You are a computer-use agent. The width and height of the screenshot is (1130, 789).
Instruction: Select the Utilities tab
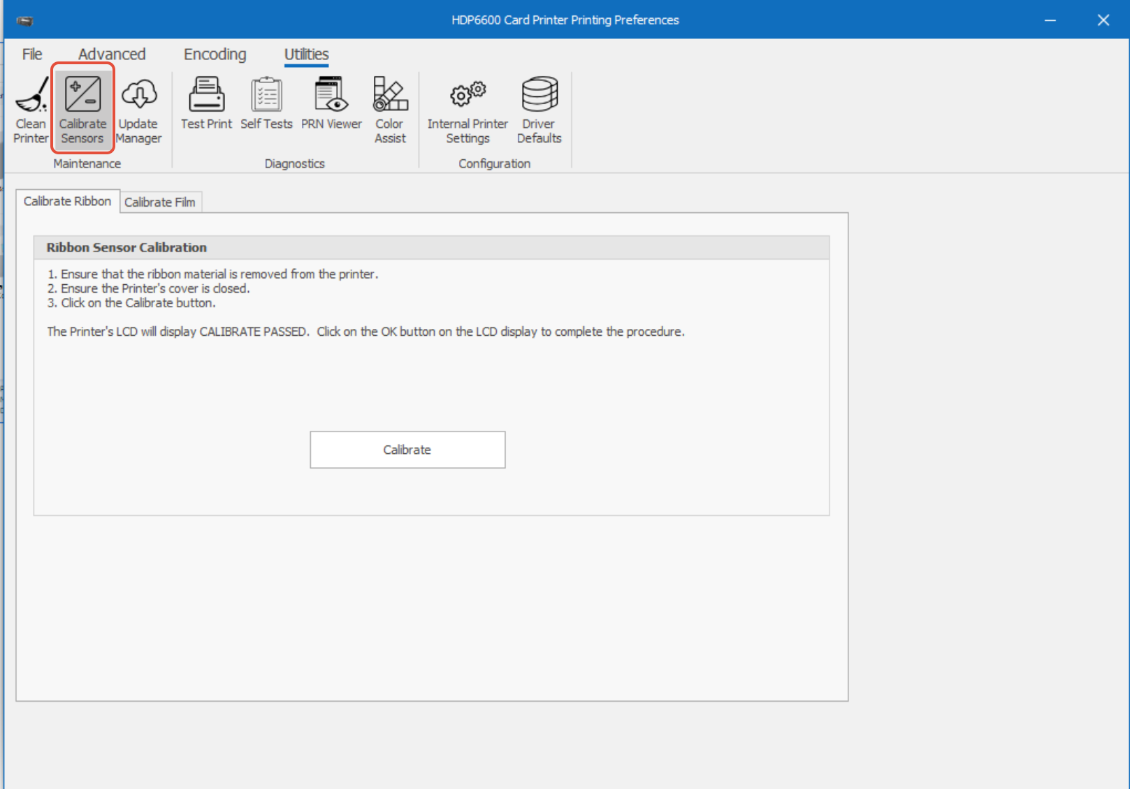[x=306, y=54]
